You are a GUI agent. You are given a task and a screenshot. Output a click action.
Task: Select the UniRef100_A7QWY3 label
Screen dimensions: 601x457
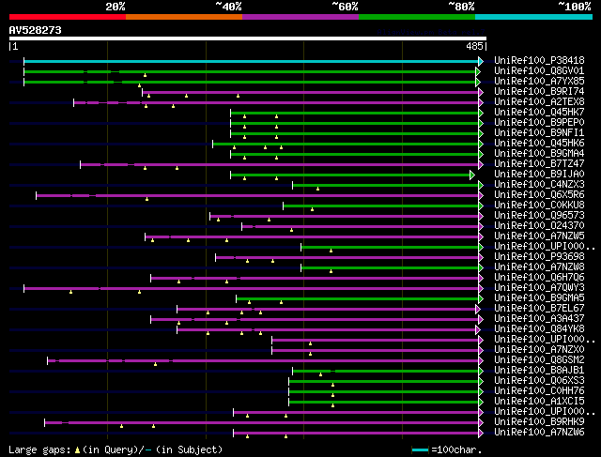click(x=539, y=288)
